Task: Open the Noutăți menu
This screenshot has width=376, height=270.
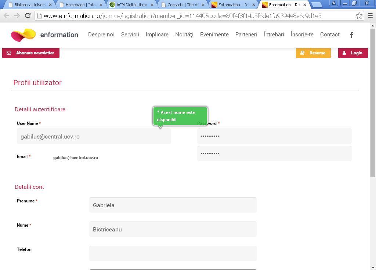Action: click(x=184, y=35)
